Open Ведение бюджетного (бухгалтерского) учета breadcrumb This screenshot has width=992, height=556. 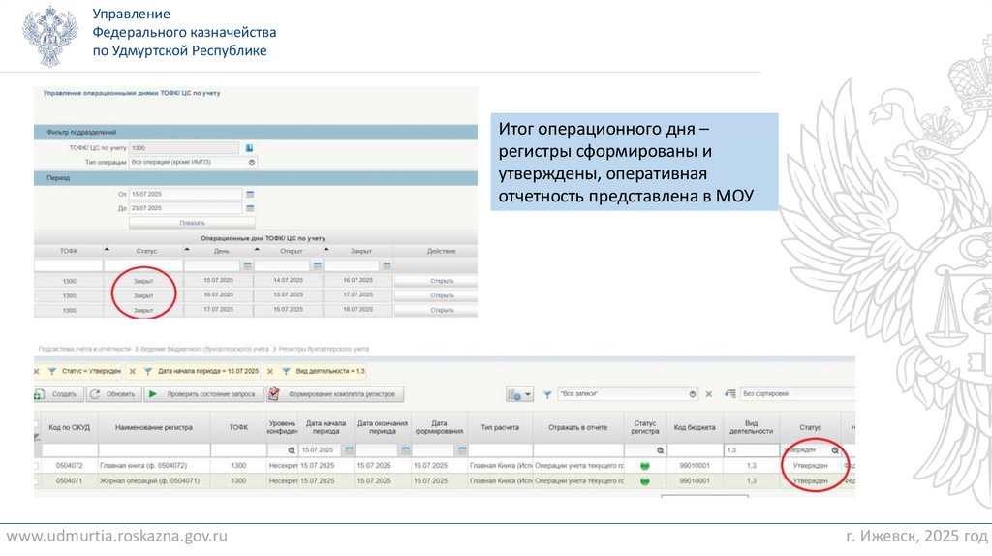coord(204,349)
